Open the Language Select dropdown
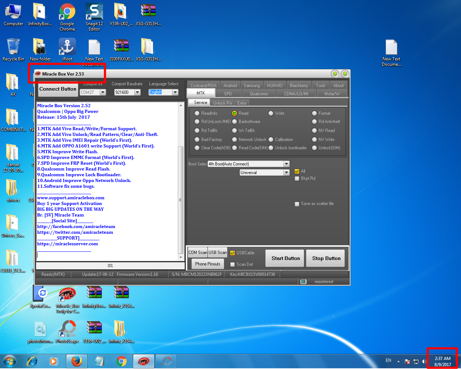The height and width of the screenshot is (369, 461). pyautogui.click(x=175, y=92)
